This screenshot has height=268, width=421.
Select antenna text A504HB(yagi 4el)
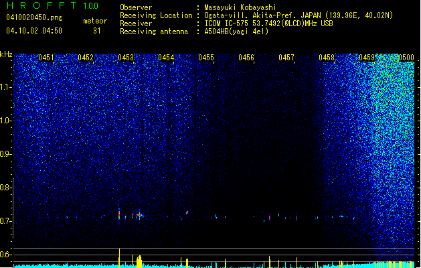coord(236,31)
